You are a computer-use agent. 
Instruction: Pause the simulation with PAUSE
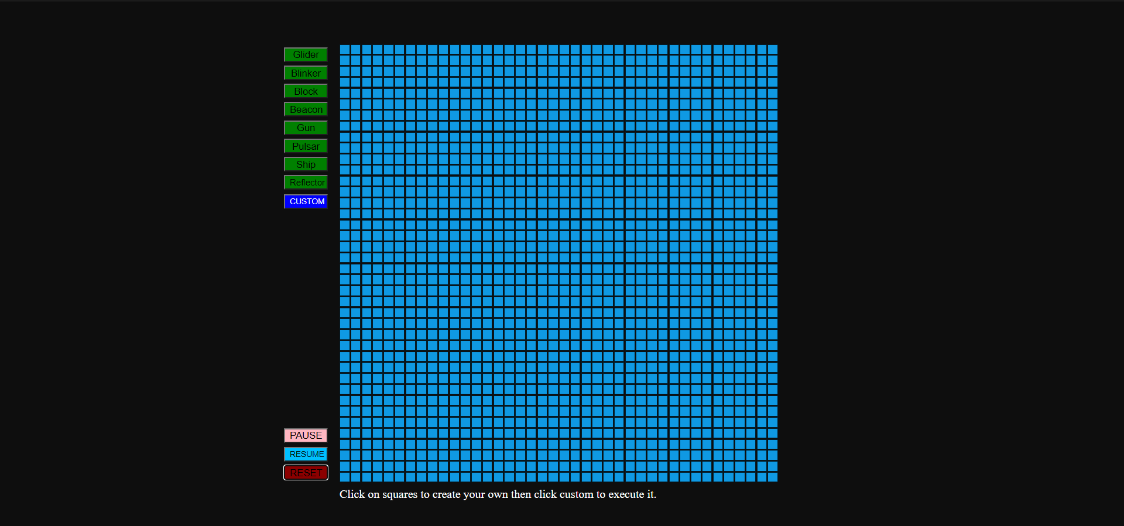click(x=306, y=435)
